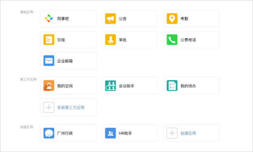Open the 广州行政 label text
Viewport: 253px width, 152px height.
pyautogui.click(x=65, y=133)
